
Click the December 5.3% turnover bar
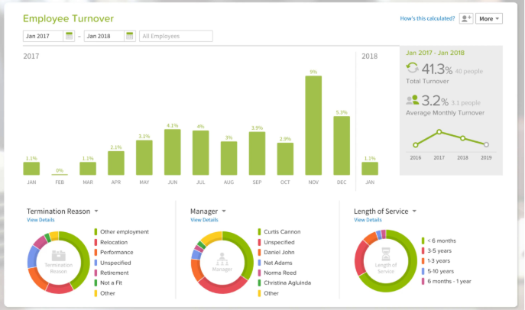[x=342, y=146]
